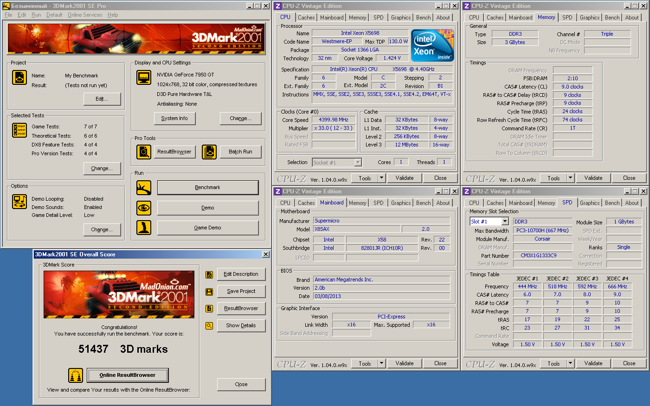
Task: Expand Tools arrow in the Memory window
Action: [x=570, y=178]
